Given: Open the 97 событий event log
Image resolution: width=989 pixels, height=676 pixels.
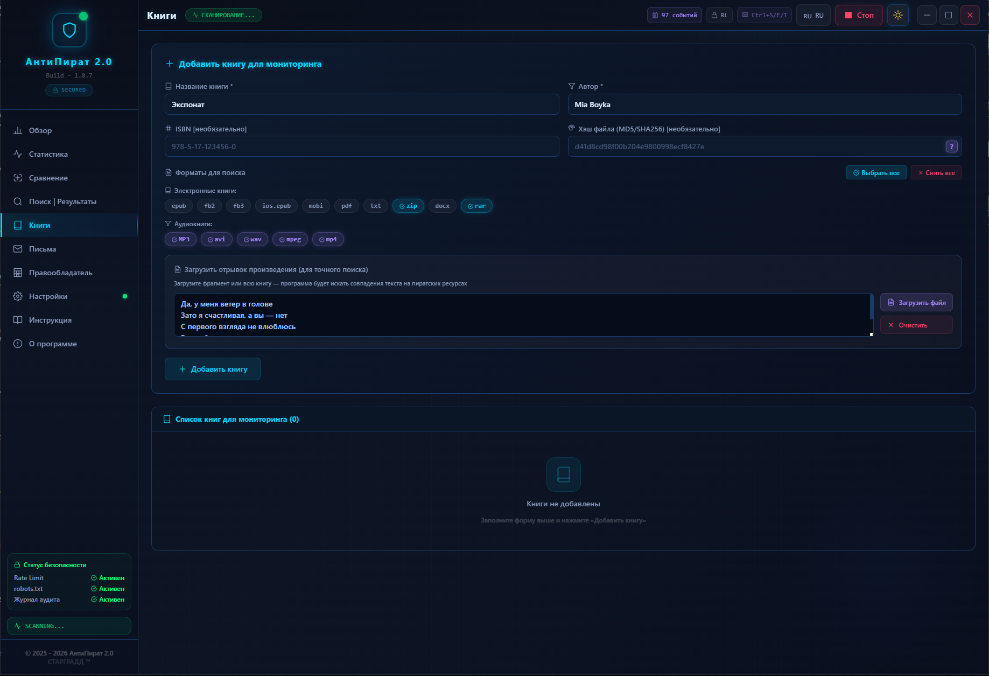Looking at the screenshot, I should [675, 15].
